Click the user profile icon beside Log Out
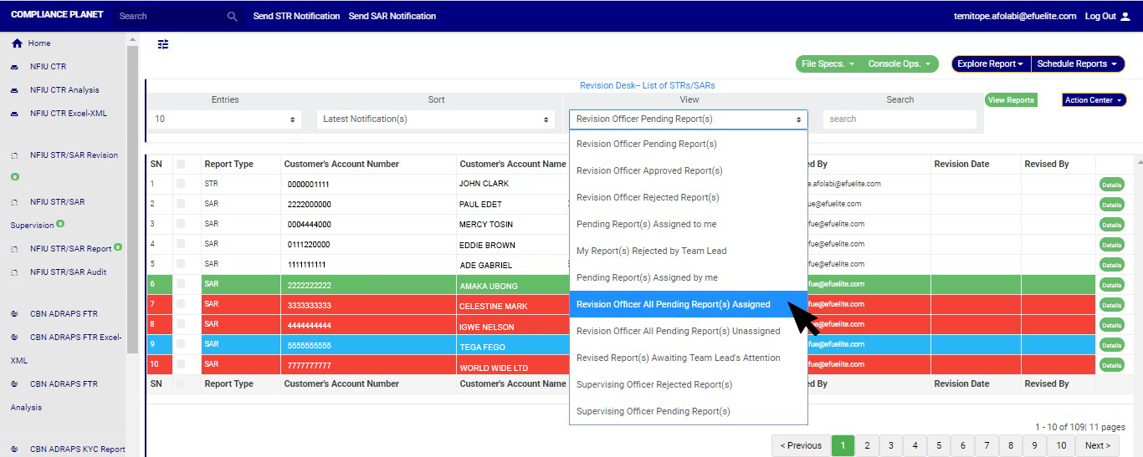Viewport: 1143px width, 457px height. 1125,16
